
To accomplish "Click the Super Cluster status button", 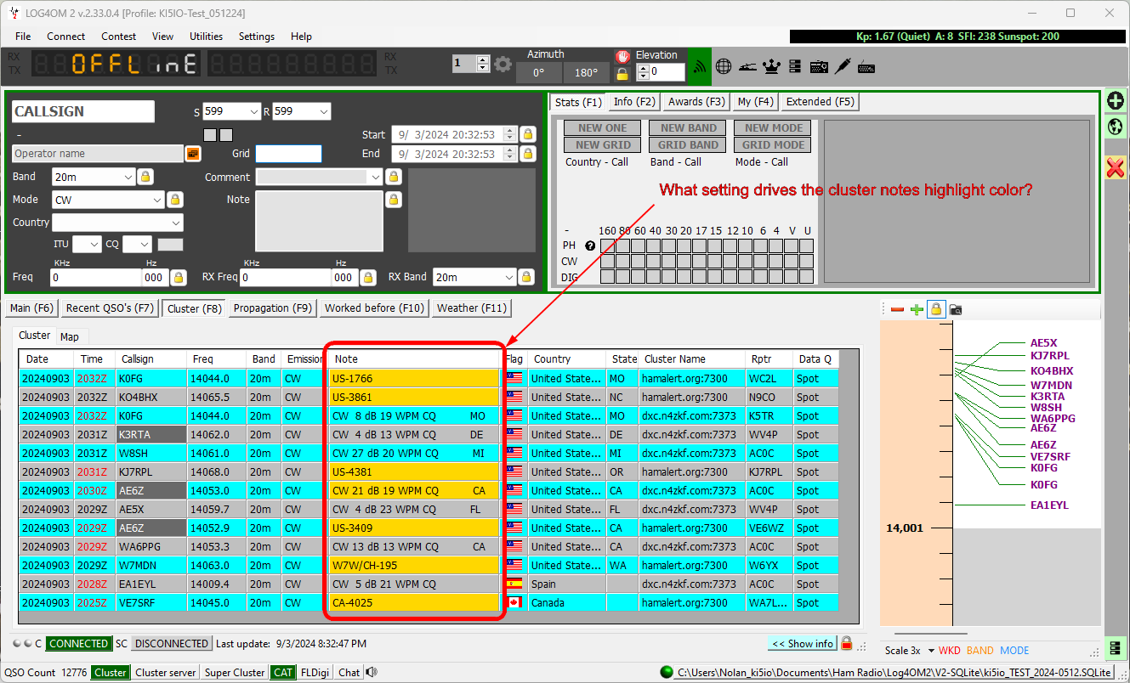I will tap(236, 672).
